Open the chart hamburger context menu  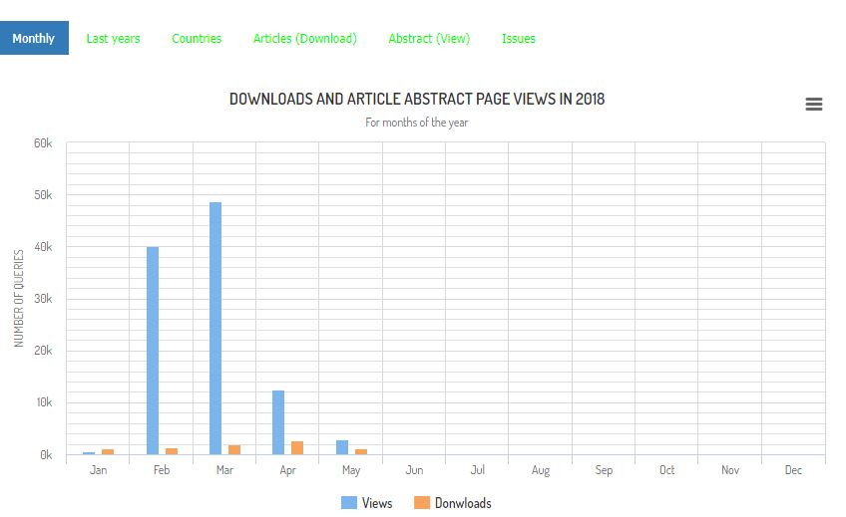[813, 105]
